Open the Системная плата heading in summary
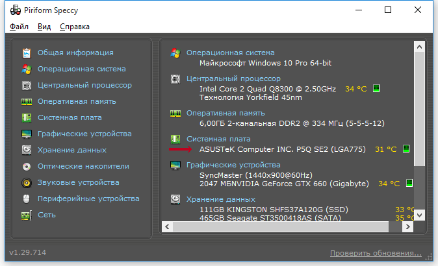The image size is (438, 266). pyautogui.click(x=218, y=139)
